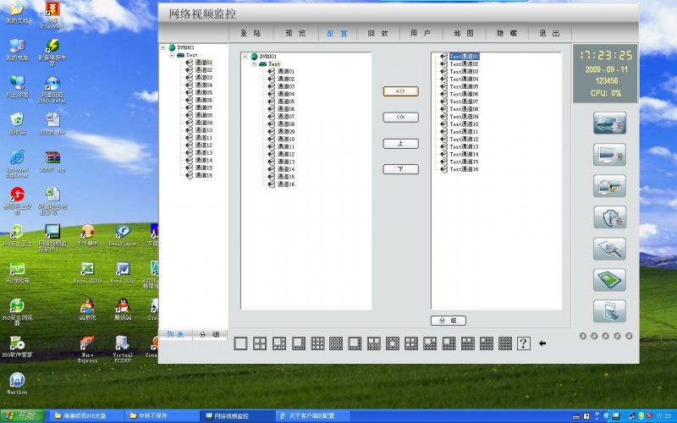The width and height of the screenshot is (677, 423).
Task: Select layout with center window ringed by small windows
Action: (x=393, y=343)
